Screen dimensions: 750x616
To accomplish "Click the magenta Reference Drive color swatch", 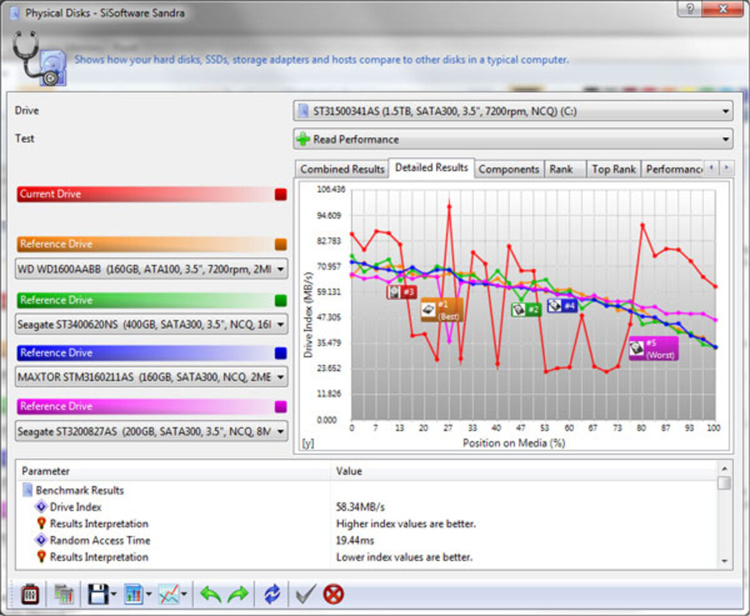I will (280, 406).
